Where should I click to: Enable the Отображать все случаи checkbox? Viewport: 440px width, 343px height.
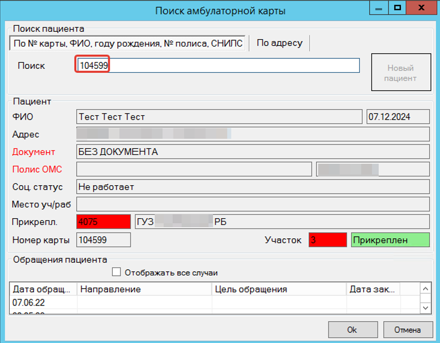coord(117,272)
